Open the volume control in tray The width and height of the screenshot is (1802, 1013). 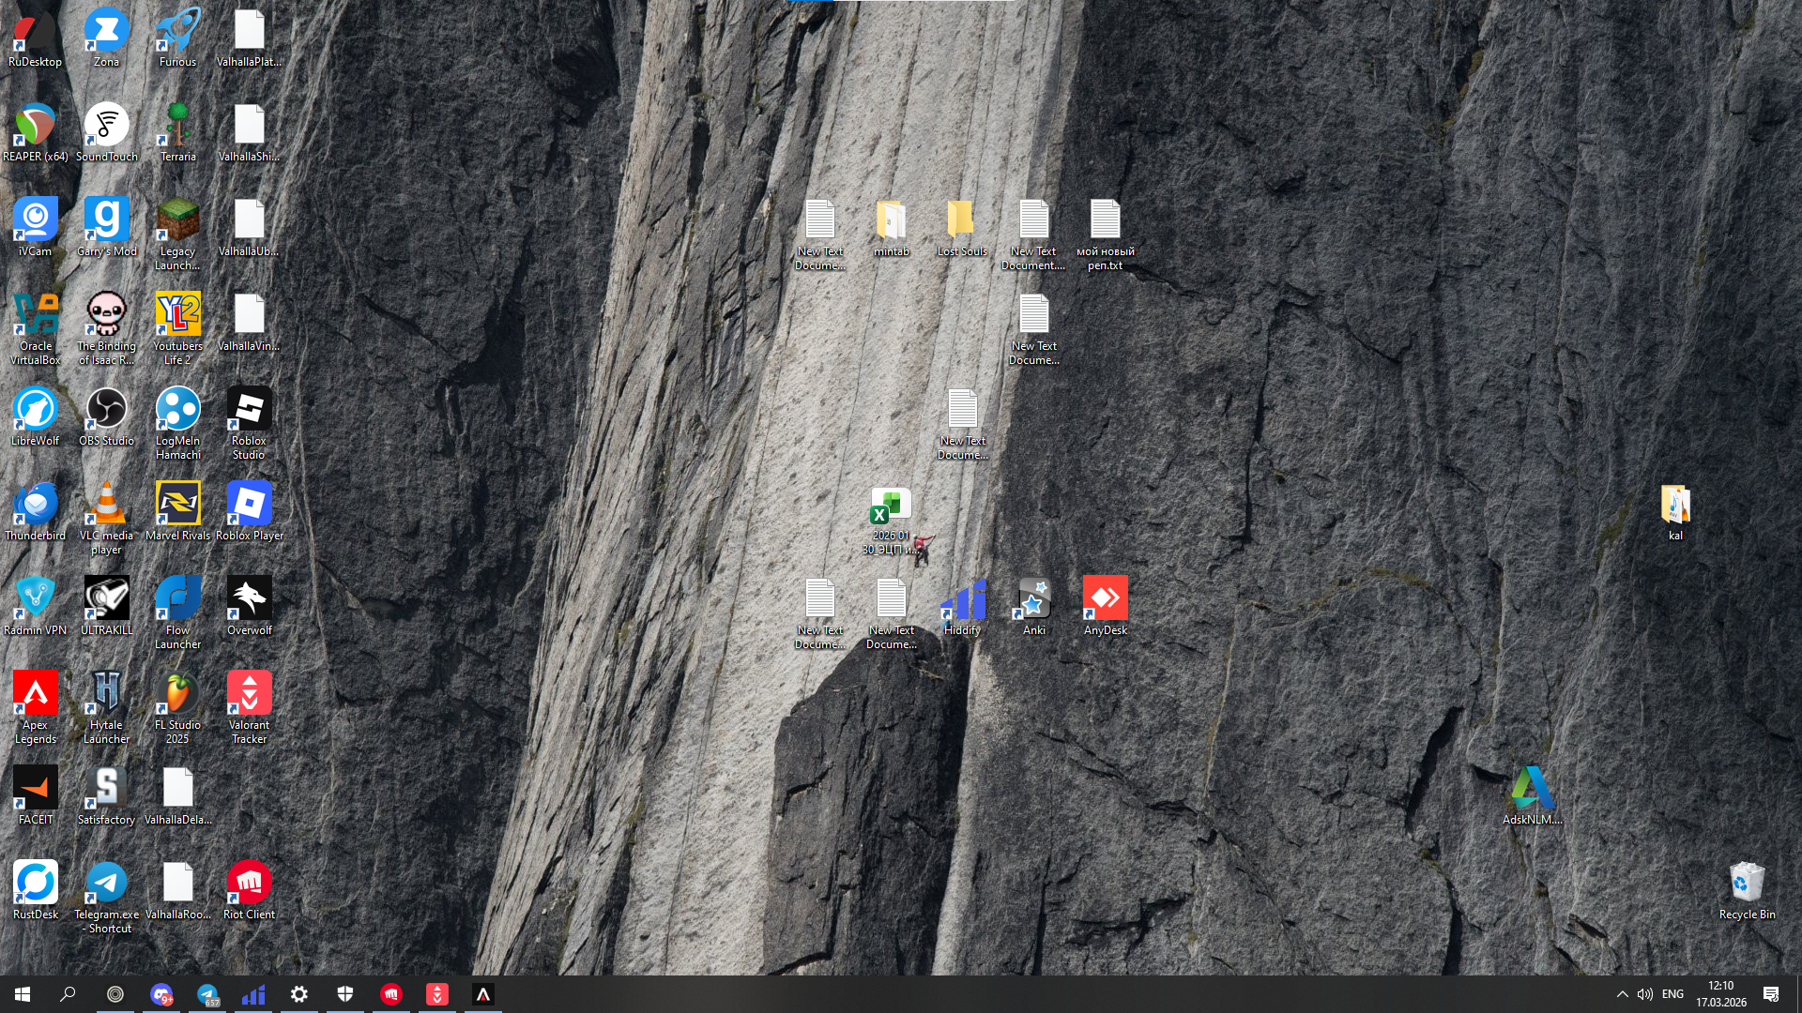[1644, 994]
